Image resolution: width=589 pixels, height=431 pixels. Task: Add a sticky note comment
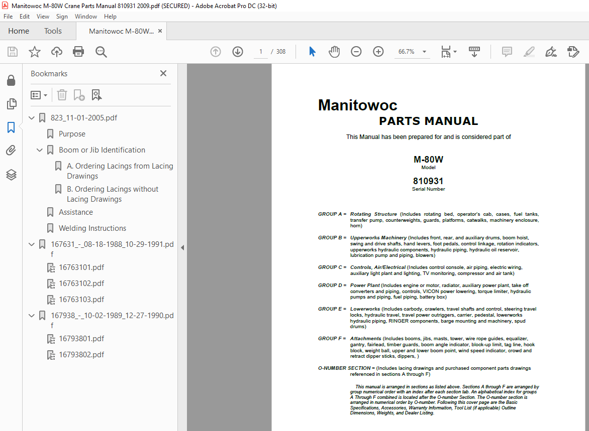(x=507, y=52)
